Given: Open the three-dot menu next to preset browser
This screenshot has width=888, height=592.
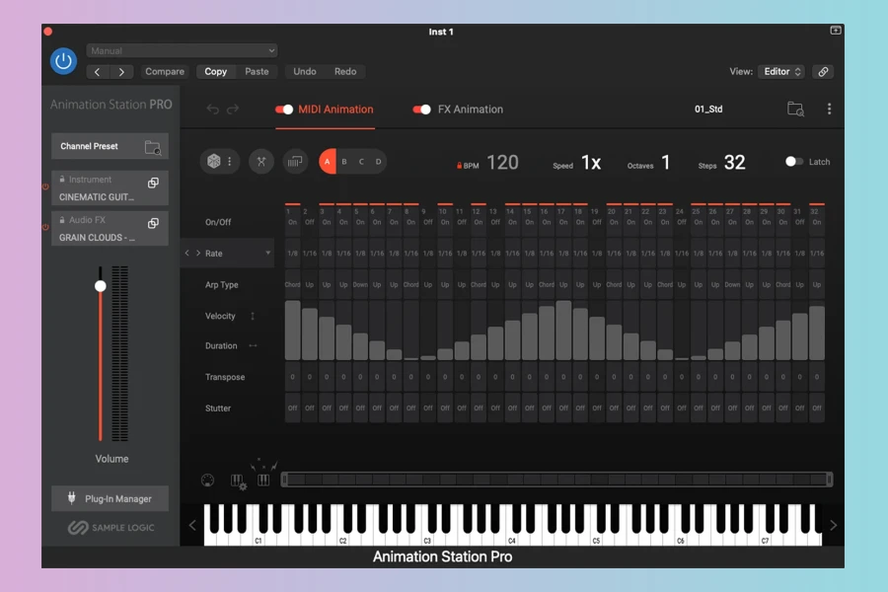Looking at the screenshot, I should [x=829, y=109].
